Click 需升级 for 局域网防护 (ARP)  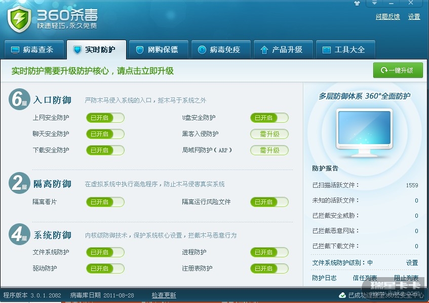coord(269,150)
